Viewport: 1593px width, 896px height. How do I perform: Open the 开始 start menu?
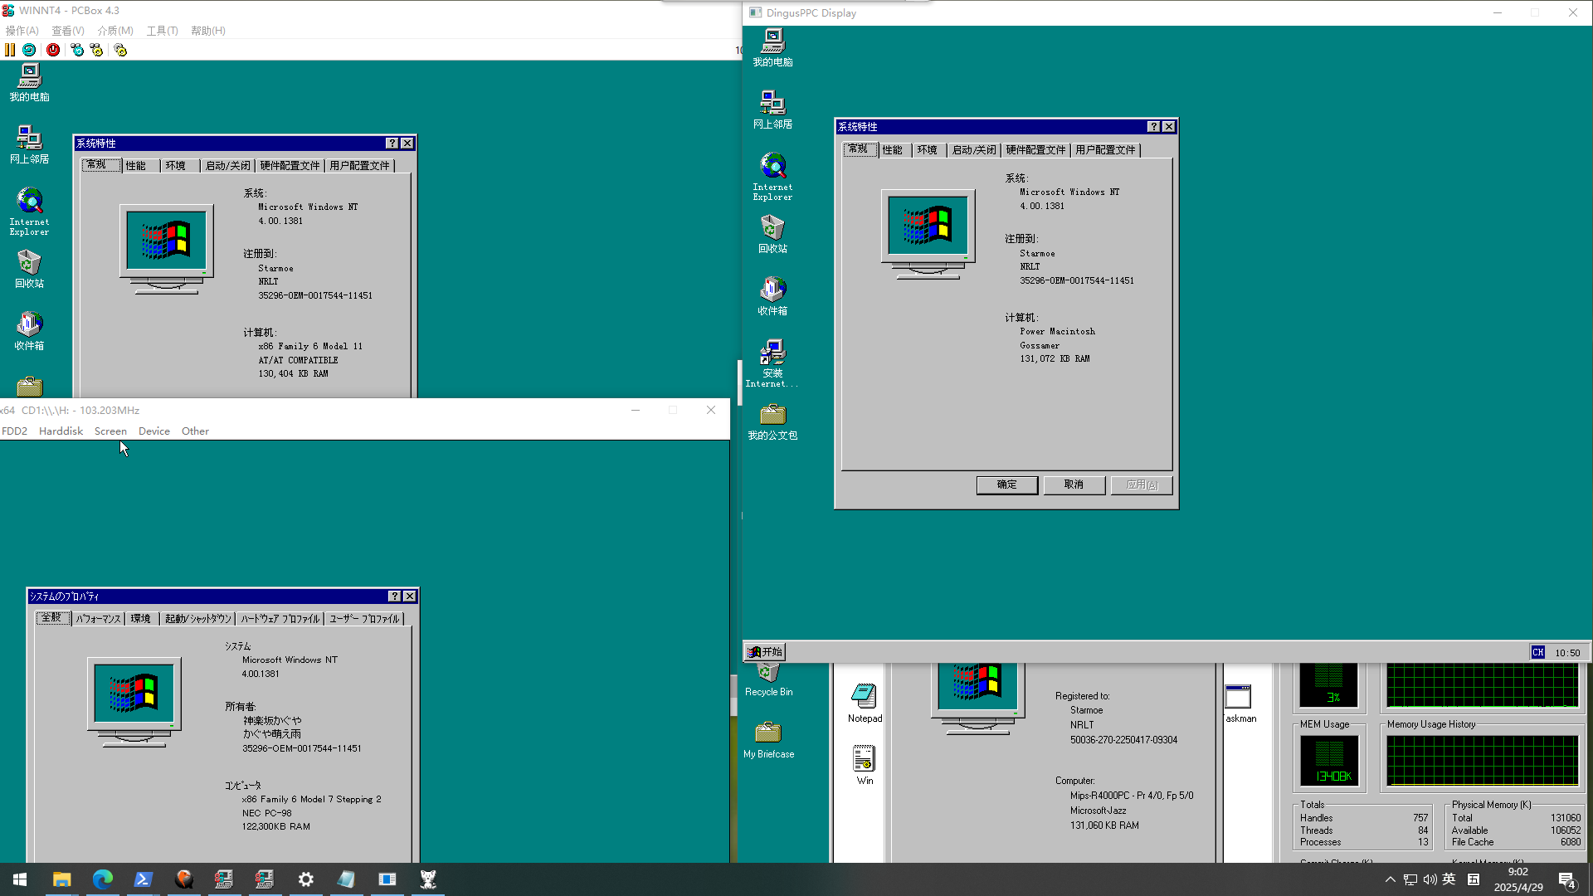[765, 652]
